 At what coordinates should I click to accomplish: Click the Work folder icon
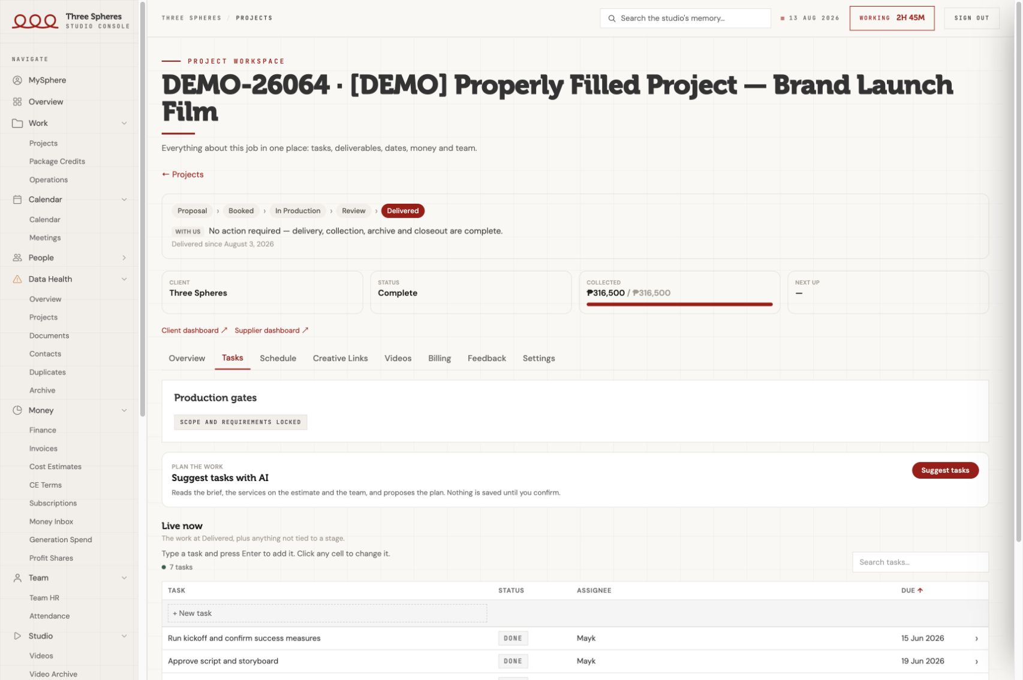click(17, 123)
